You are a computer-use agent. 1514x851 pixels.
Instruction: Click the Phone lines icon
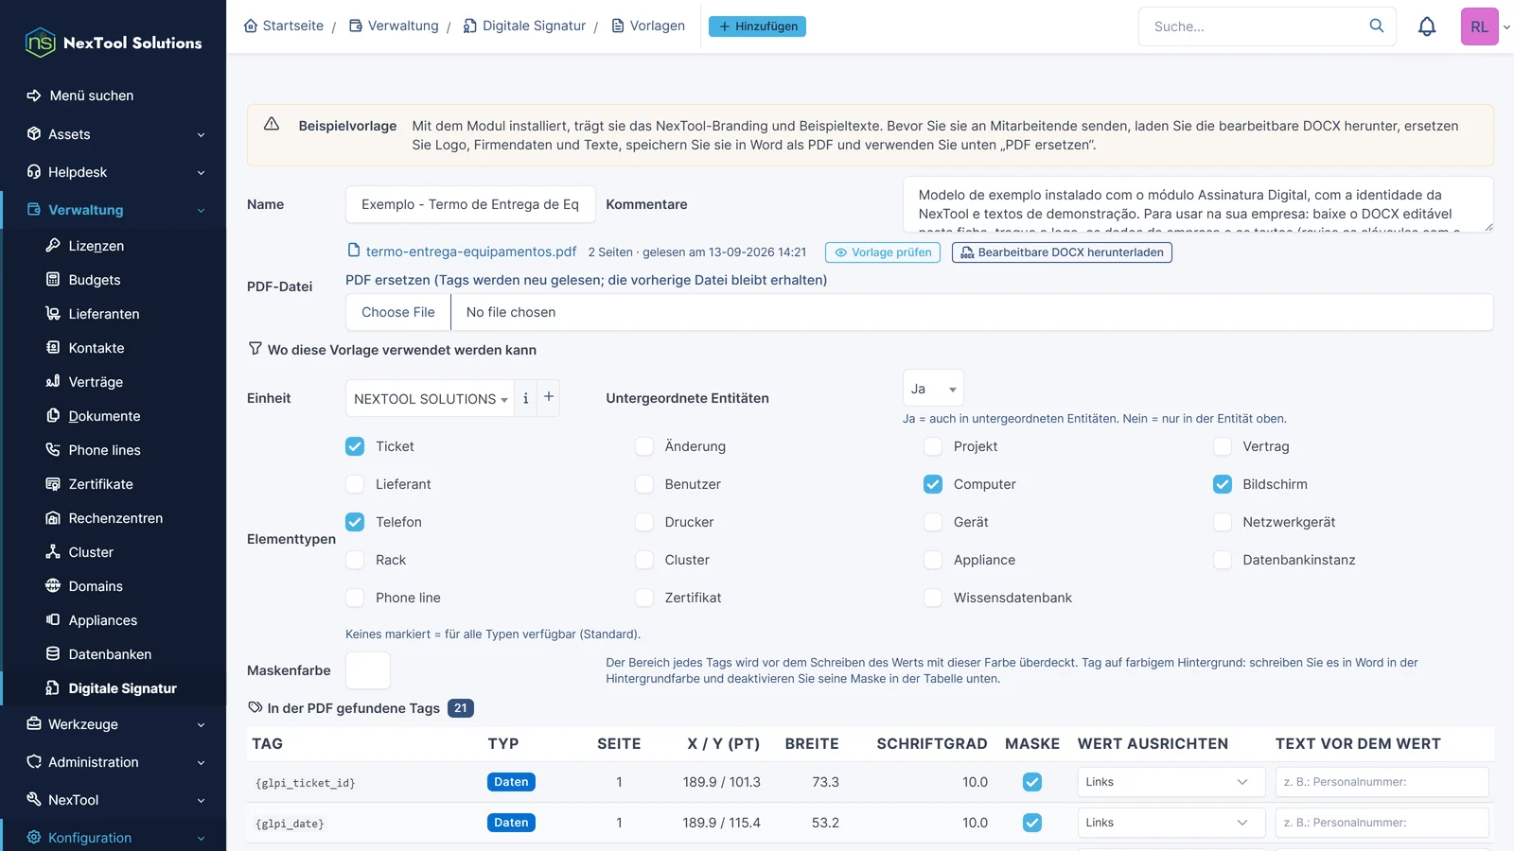[53, 450]
